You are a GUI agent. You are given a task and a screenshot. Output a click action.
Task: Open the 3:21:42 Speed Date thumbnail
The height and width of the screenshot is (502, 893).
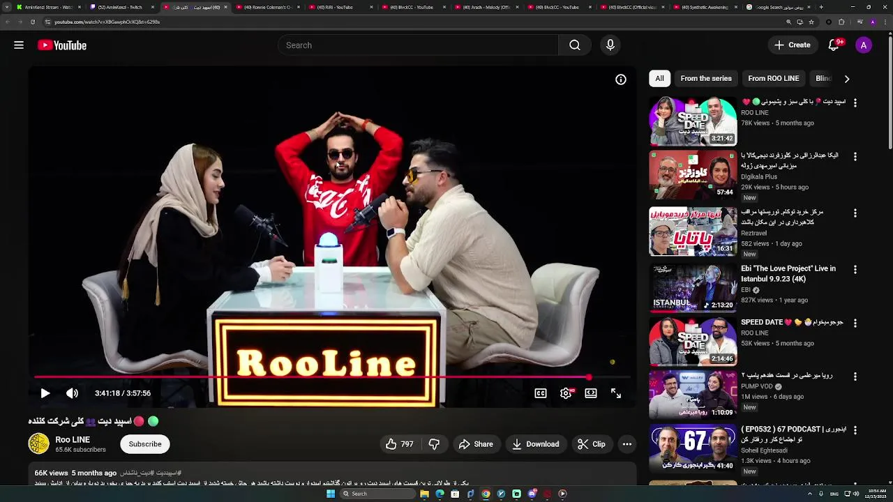tap(693, 121)
